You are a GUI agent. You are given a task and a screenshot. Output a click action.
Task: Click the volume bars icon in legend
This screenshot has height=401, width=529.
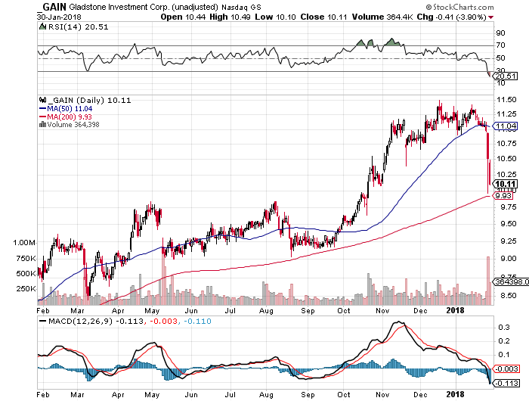42,124
